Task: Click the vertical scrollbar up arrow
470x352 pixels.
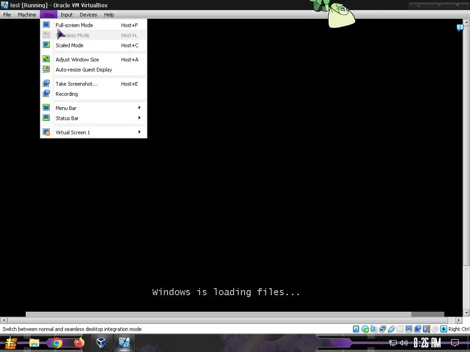Action: [x=466, y=22]
